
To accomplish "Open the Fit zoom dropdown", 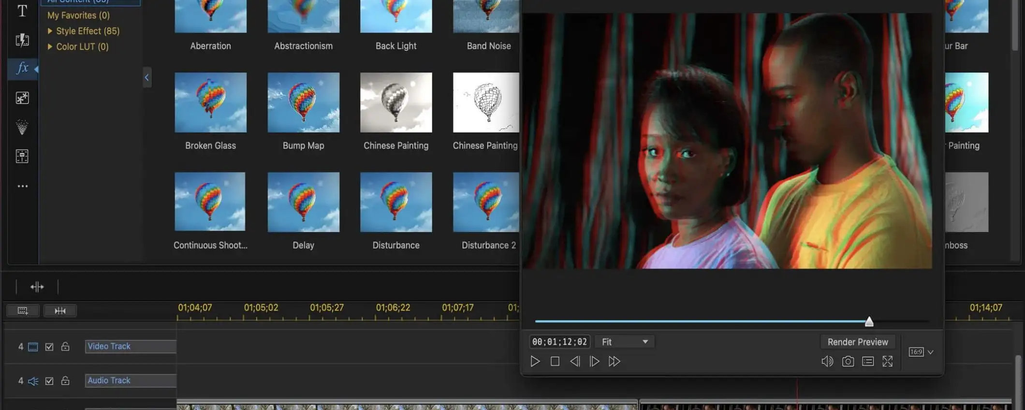I will point(625,342).
